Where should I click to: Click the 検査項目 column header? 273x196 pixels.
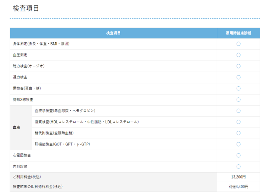pos(113,33)
